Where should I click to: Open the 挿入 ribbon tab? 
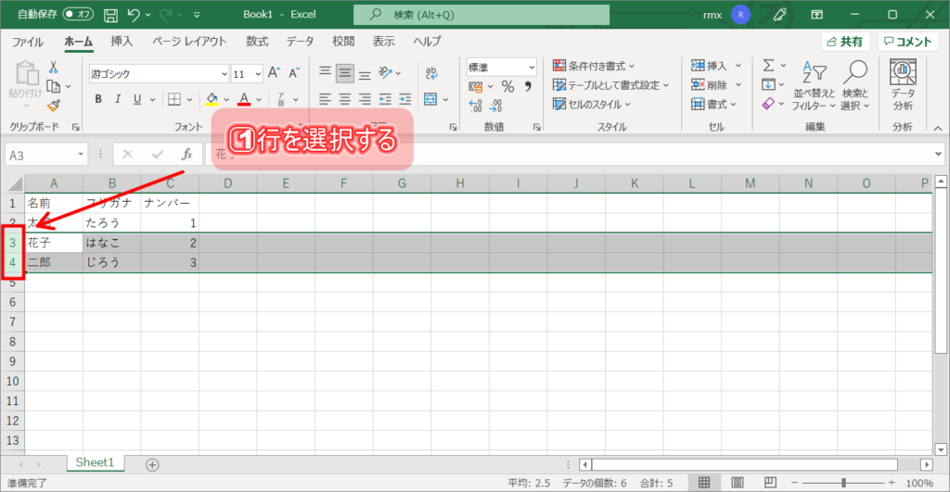click(122, 42)
